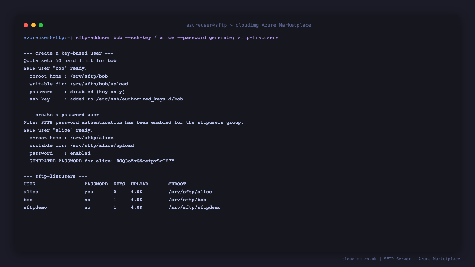Viewport: 475px width, 267px height.
Task: Click the 'GENERATED PASSWORD for alice: 8GQ3oZxGNcetpx5cIO7Y' line
Action: click(x=102, y=161)
